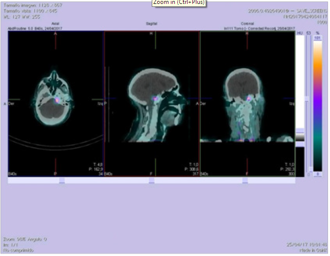Click the grey gradient band on HU bar
This screenshot has width=330, height=256.
[x=300, y=138]
